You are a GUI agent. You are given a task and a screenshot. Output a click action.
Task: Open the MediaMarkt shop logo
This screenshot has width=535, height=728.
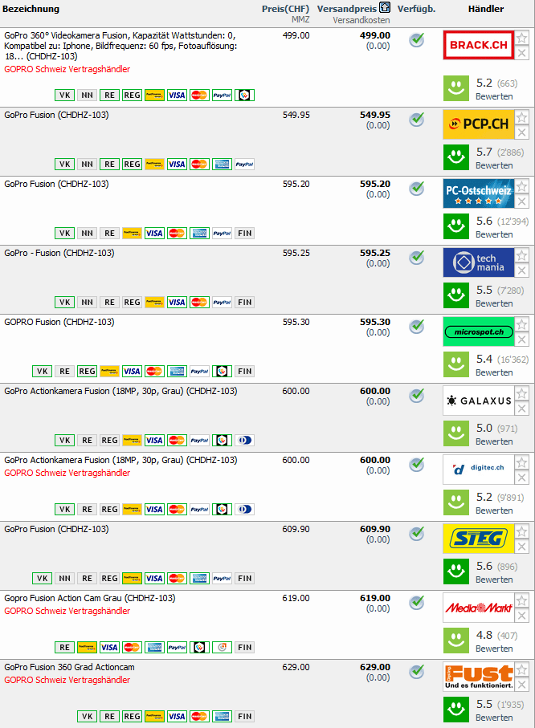point(478,608)
